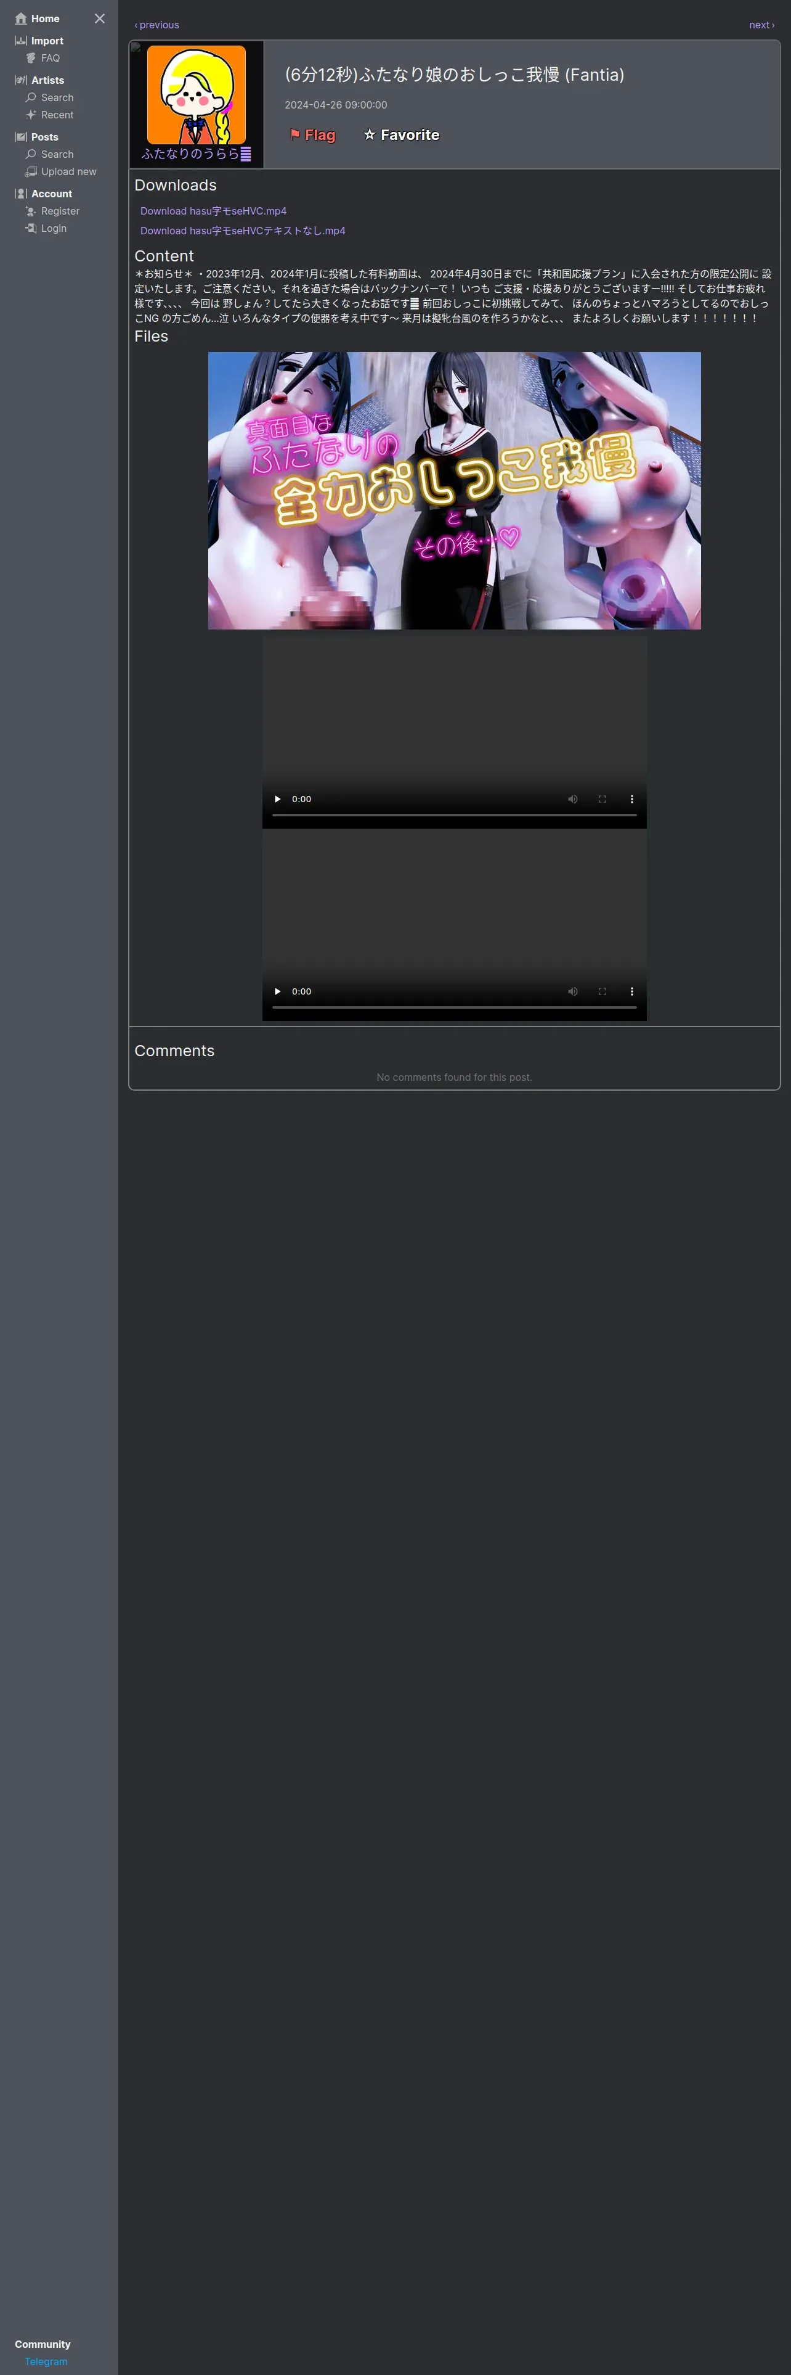Go to the previous post
Screen dimensions: 791x2375
[156, 25]
